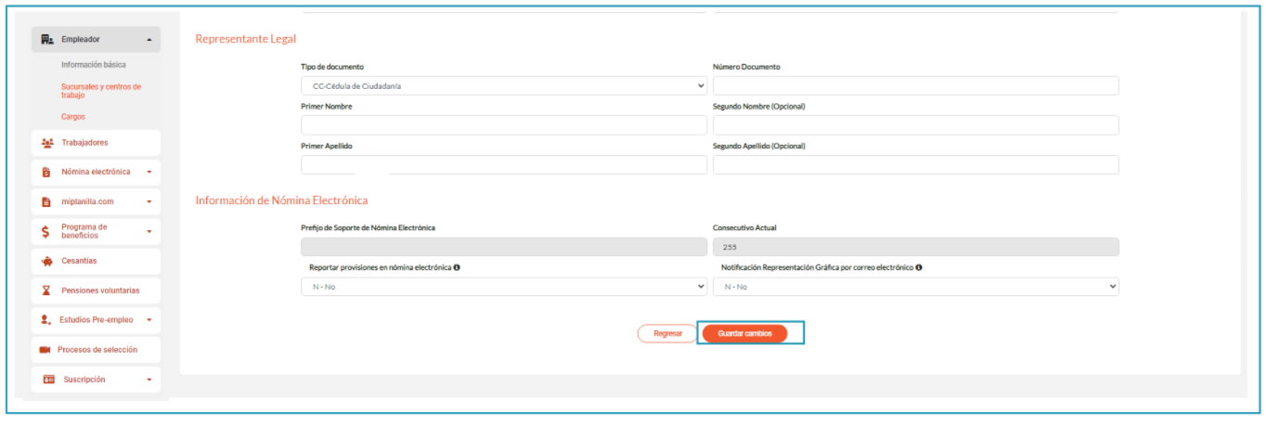
Task: Click the miplanilla.com file icon
Action: [46, 201]
